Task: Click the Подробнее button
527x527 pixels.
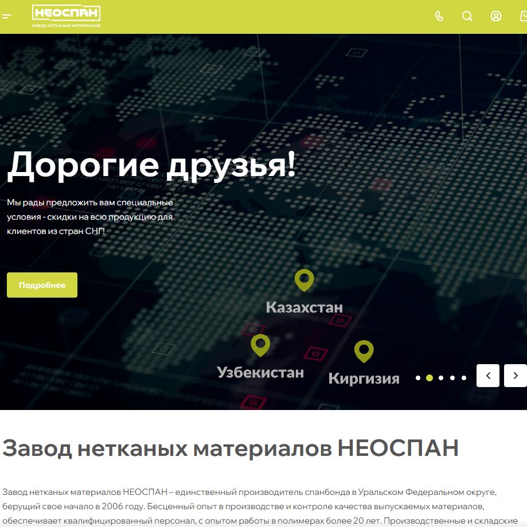Action: [42, 284]
